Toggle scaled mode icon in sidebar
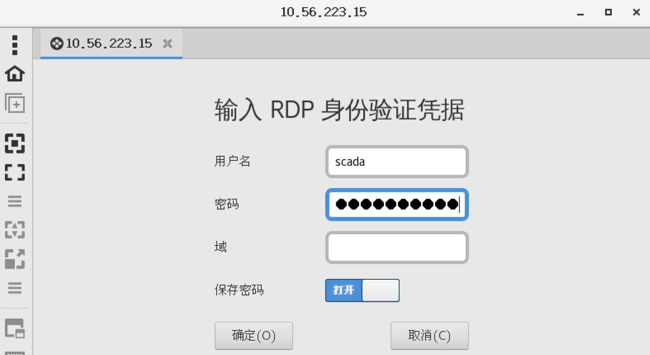The width and height of the screenshot is (650, 355). pyautogui.click(x=15, y=259)
